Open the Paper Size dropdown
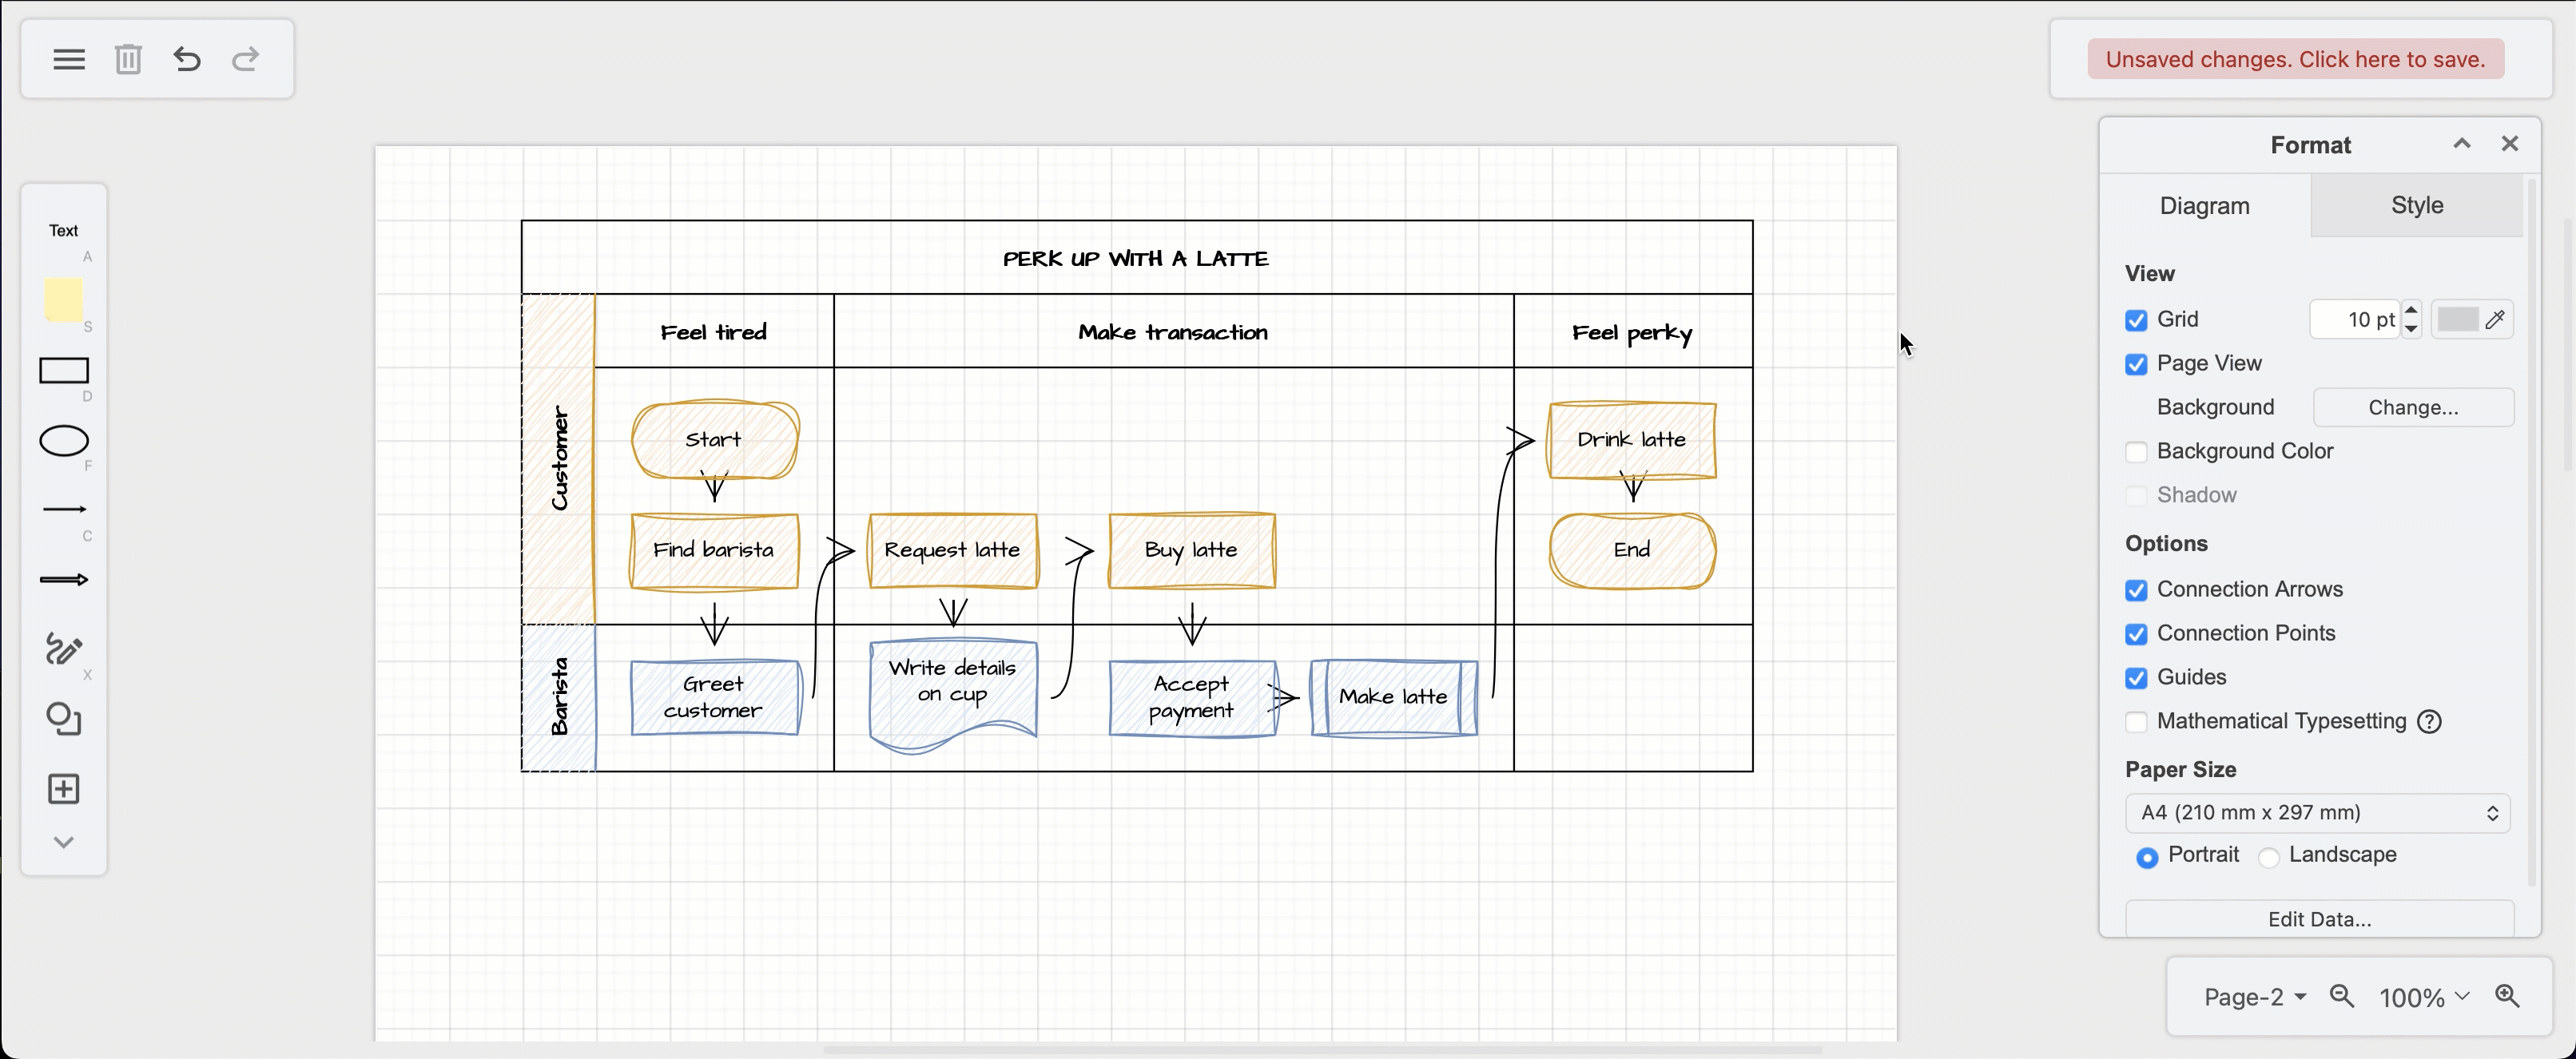The width and height of the screenshot is (2576, 1059). coord(2318,812)
